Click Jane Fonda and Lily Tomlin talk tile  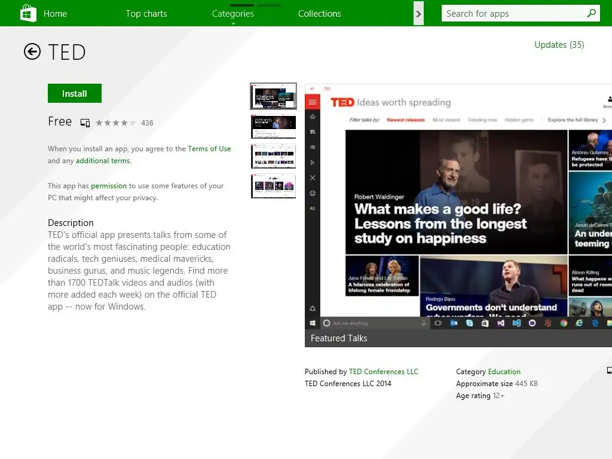tap(382, 276)
